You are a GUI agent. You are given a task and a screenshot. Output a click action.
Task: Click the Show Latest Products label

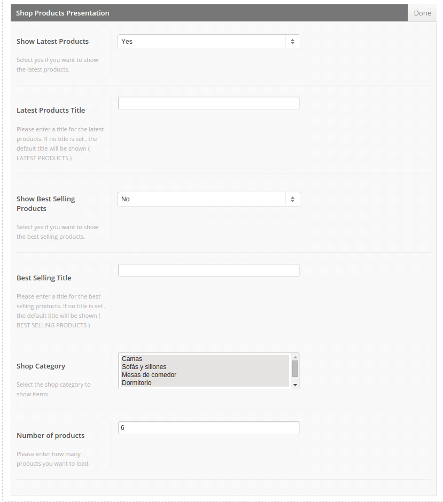click(x=52, y=41)
